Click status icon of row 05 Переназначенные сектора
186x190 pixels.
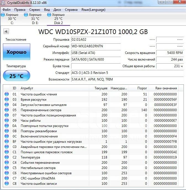click(x=7, y=110)
